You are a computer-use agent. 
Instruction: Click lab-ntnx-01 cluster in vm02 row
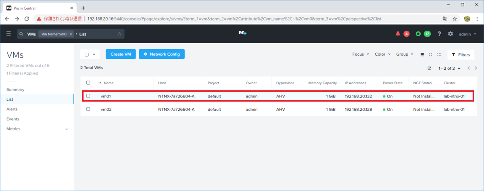coord(455,109)
